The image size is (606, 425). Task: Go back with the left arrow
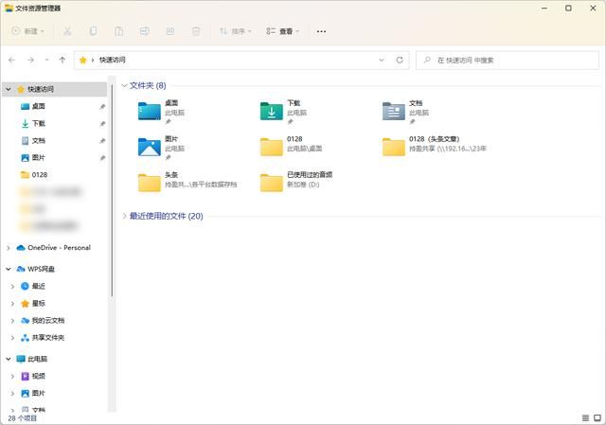[11, 60]
